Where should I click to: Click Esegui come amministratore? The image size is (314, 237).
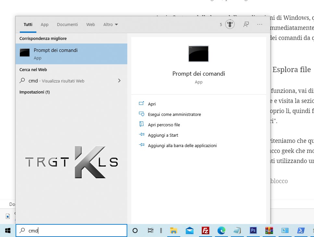(x=174, y=114)
